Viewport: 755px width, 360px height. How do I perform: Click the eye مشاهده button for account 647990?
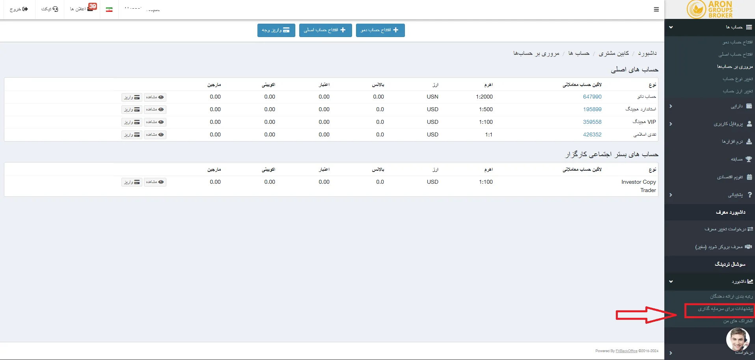click(x=155, y=97)
